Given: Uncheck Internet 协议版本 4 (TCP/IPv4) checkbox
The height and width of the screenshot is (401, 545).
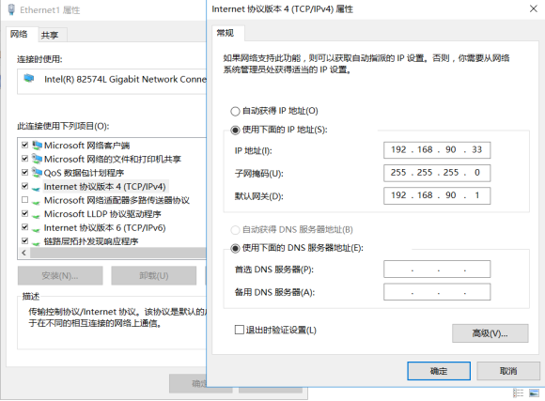Looking at the screenshot, I should click(x=24, y=186).
